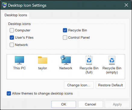The width and height of the screenshot is (132, 110).
Task: Uncheck the User's Files checkbox
Action: pos(12,38)
